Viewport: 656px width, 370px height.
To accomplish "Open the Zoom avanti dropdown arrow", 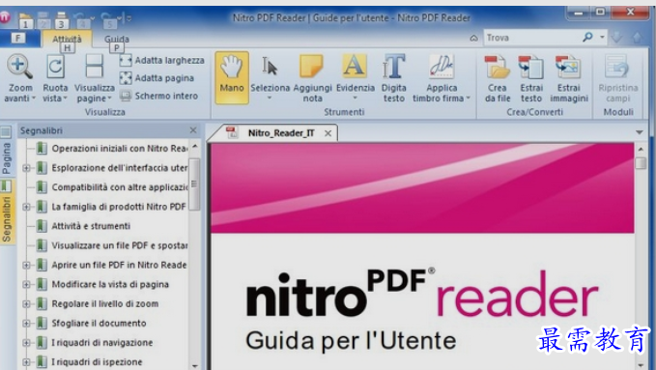I will [34, 99].
